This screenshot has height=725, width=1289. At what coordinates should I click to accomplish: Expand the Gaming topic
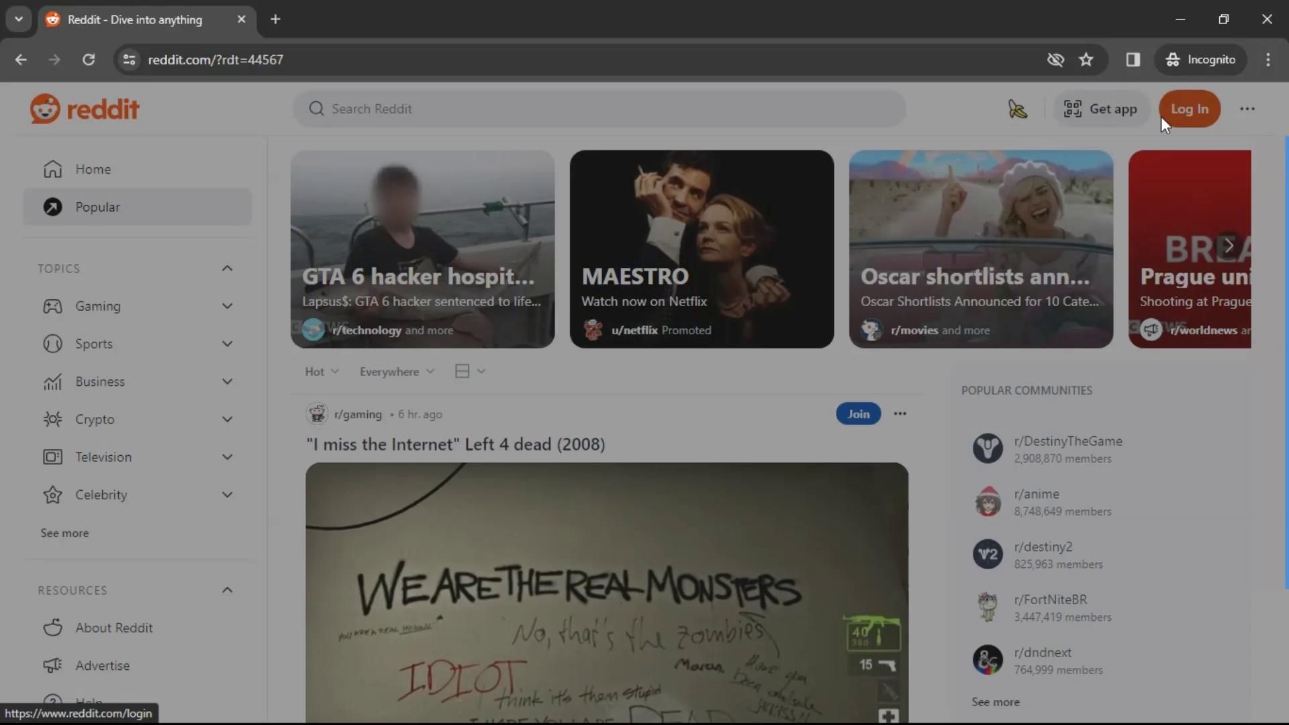(x=227, y=306)
